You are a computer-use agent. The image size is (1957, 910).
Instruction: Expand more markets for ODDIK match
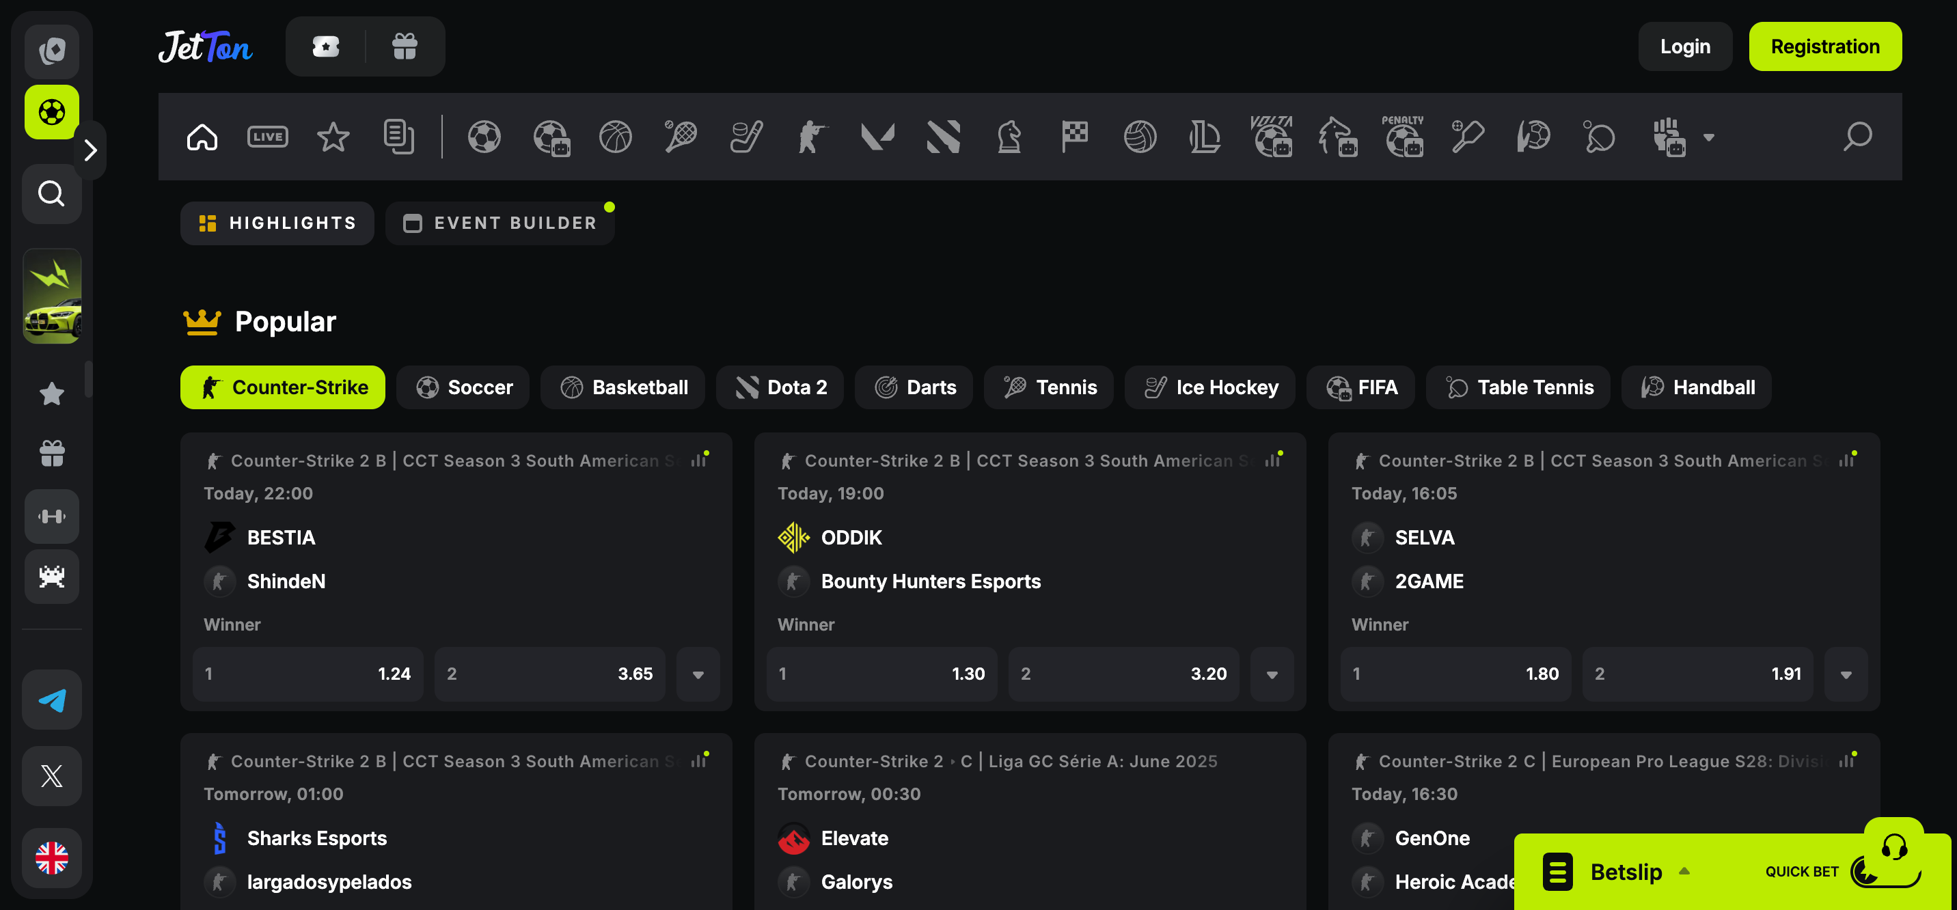coord(1272,674)
